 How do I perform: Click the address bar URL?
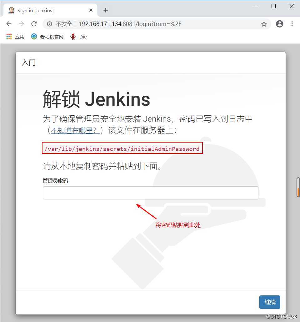point(130,24)
